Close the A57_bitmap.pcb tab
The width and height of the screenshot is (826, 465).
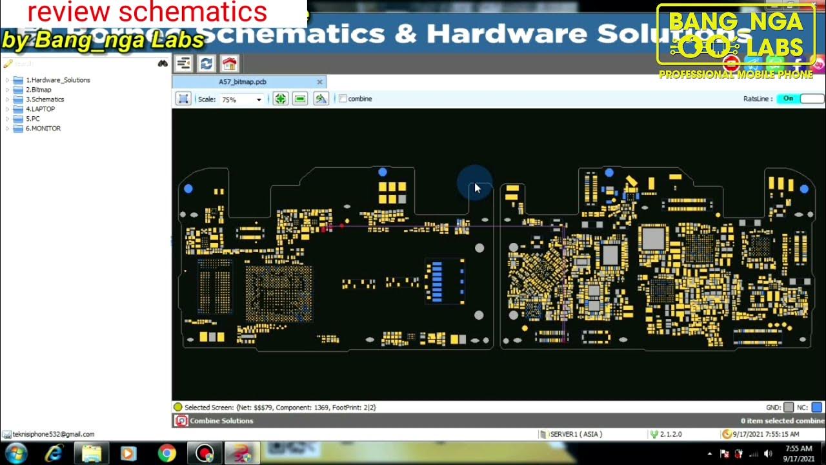coord(319,82)
